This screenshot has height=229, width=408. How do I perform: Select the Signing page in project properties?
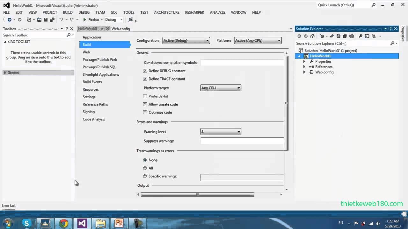pos(88,112)
